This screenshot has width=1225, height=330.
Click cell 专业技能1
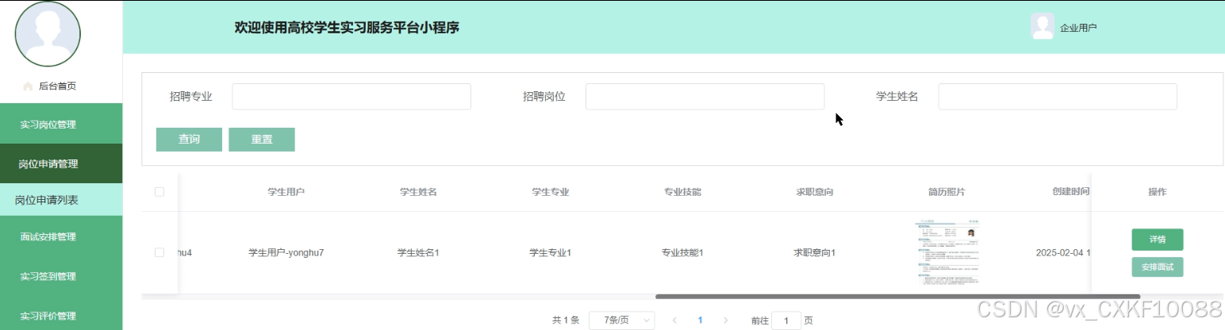pos(682,252)
